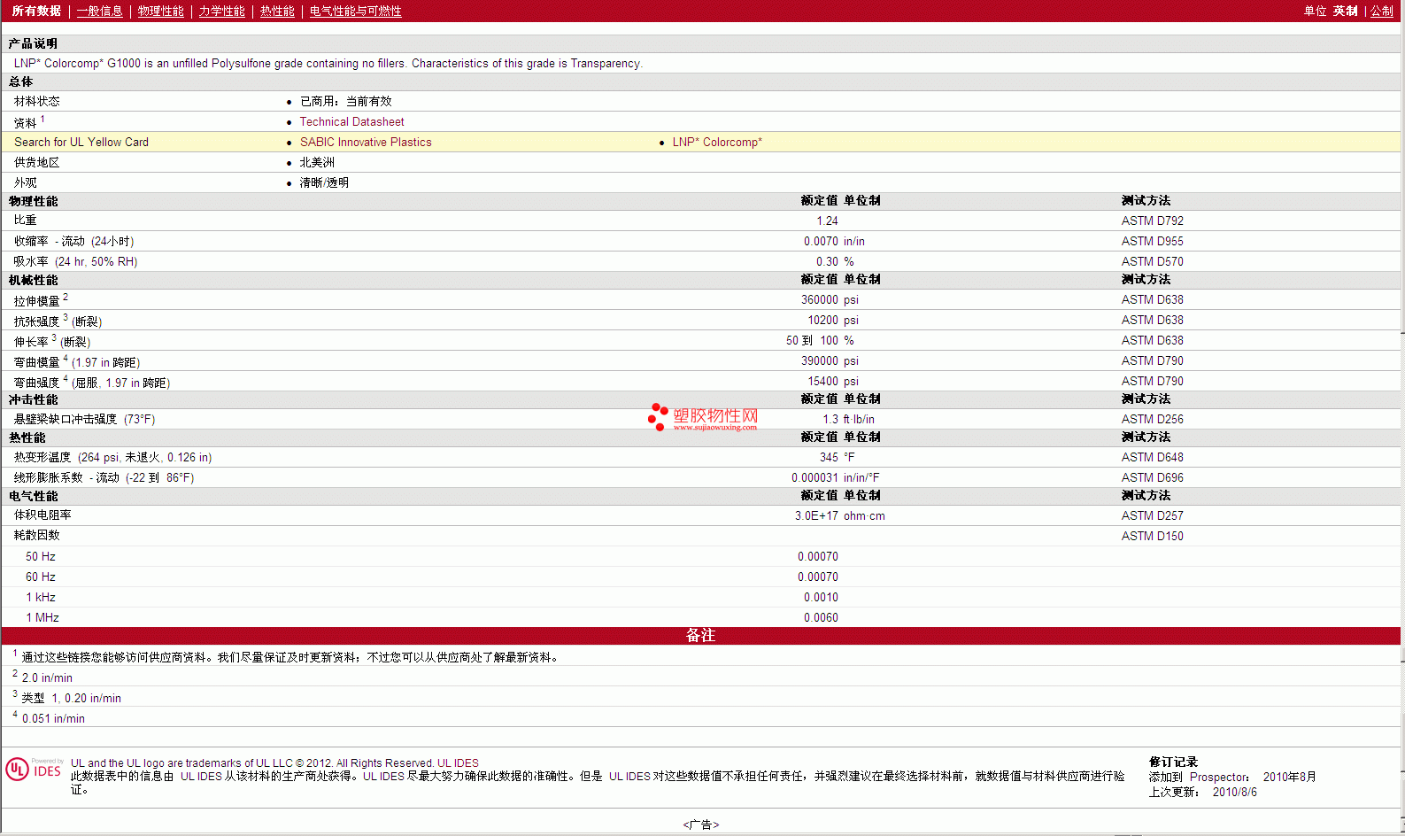Viewport: 1405px width, 836px height.
Task: Select the 所有数据 tab
Action: click(36, 11)
